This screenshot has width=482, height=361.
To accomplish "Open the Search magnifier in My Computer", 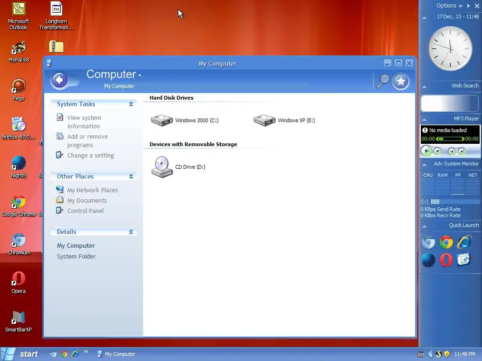I will pos(383,81).
